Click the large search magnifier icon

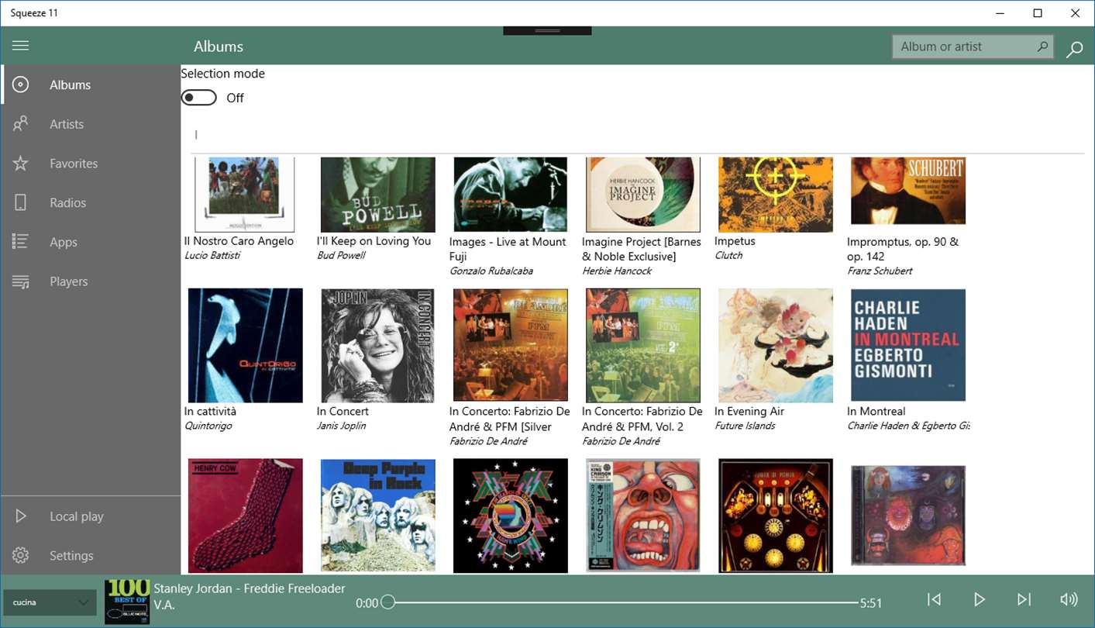1074,50
